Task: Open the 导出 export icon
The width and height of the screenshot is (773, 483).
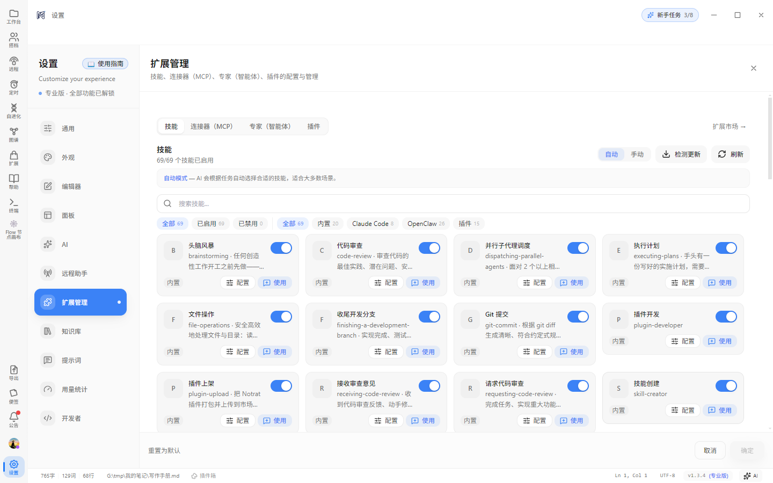Action: 14,373
